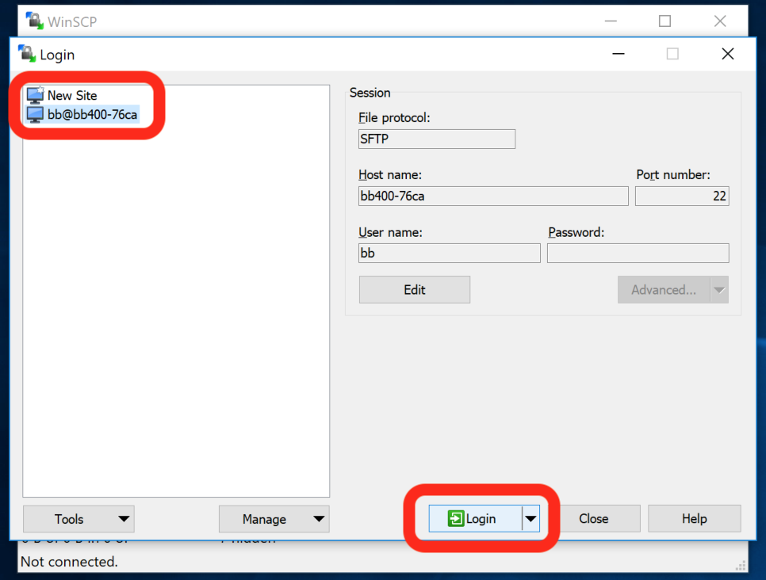Click the bb@bb400-76ca saved site icon
The height and width of the screenshot is (580, 766).
(x=36, y=115)
